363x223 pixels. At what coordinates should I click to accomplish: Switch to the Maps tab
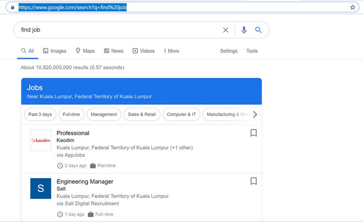click(x=85, y=51)
